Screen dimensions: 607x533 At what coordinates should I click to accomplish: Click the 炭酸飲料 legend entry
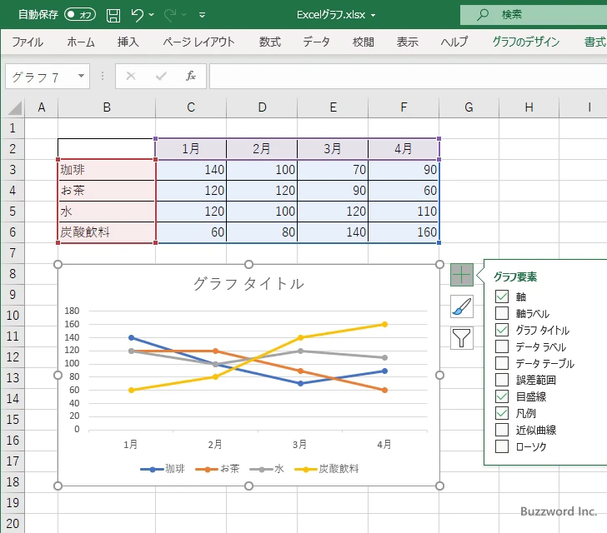(x=327, y=469)
